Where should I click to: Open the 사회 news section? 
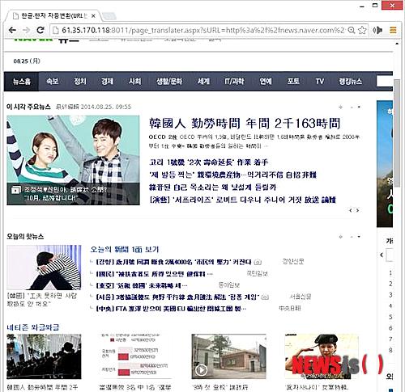pyautogui.click(x=134, y=82)
